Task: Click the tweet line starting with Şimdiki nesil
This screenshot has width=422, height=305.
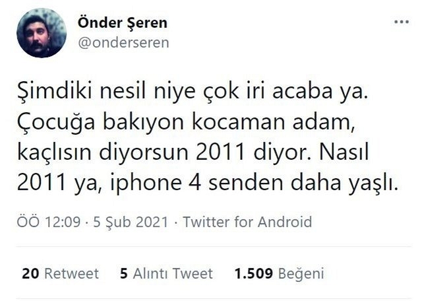Action: click(x=193, y=92)
